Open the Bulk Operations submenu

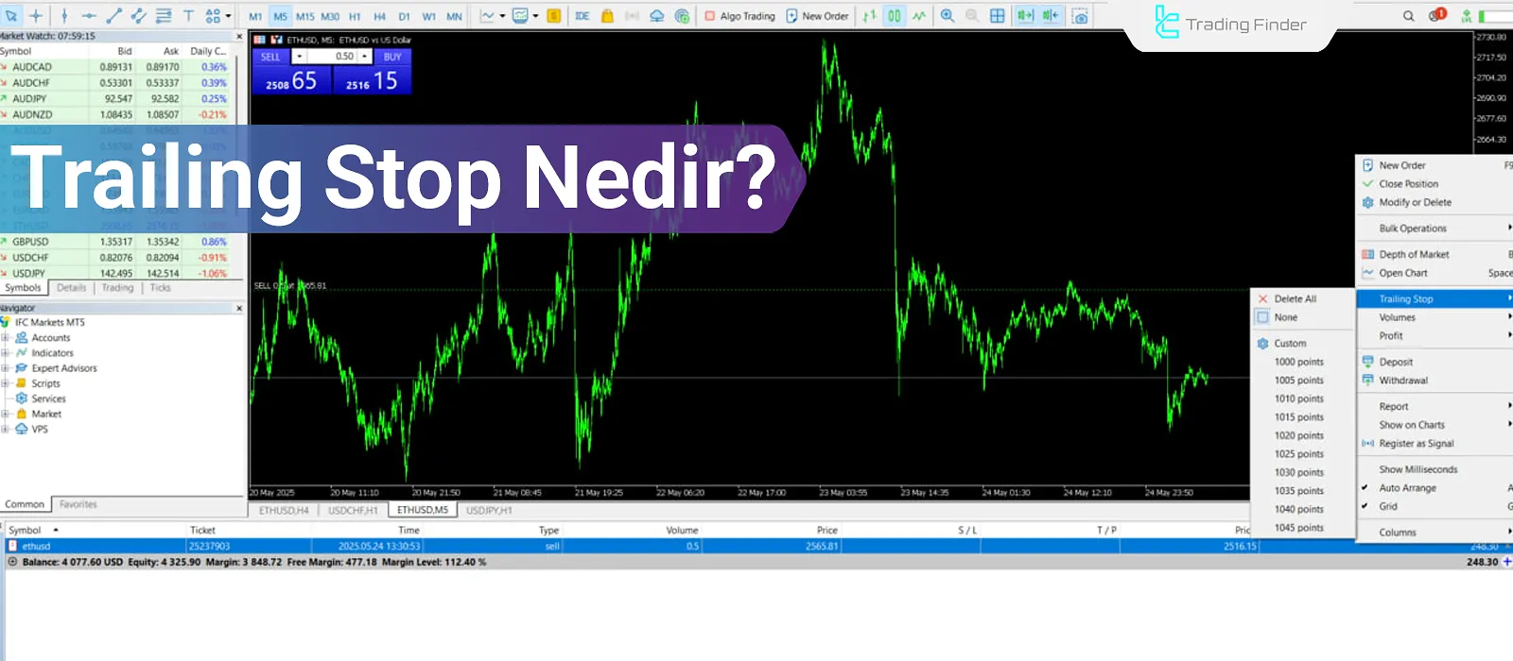pyautogui.click(x=1413, y=229)
